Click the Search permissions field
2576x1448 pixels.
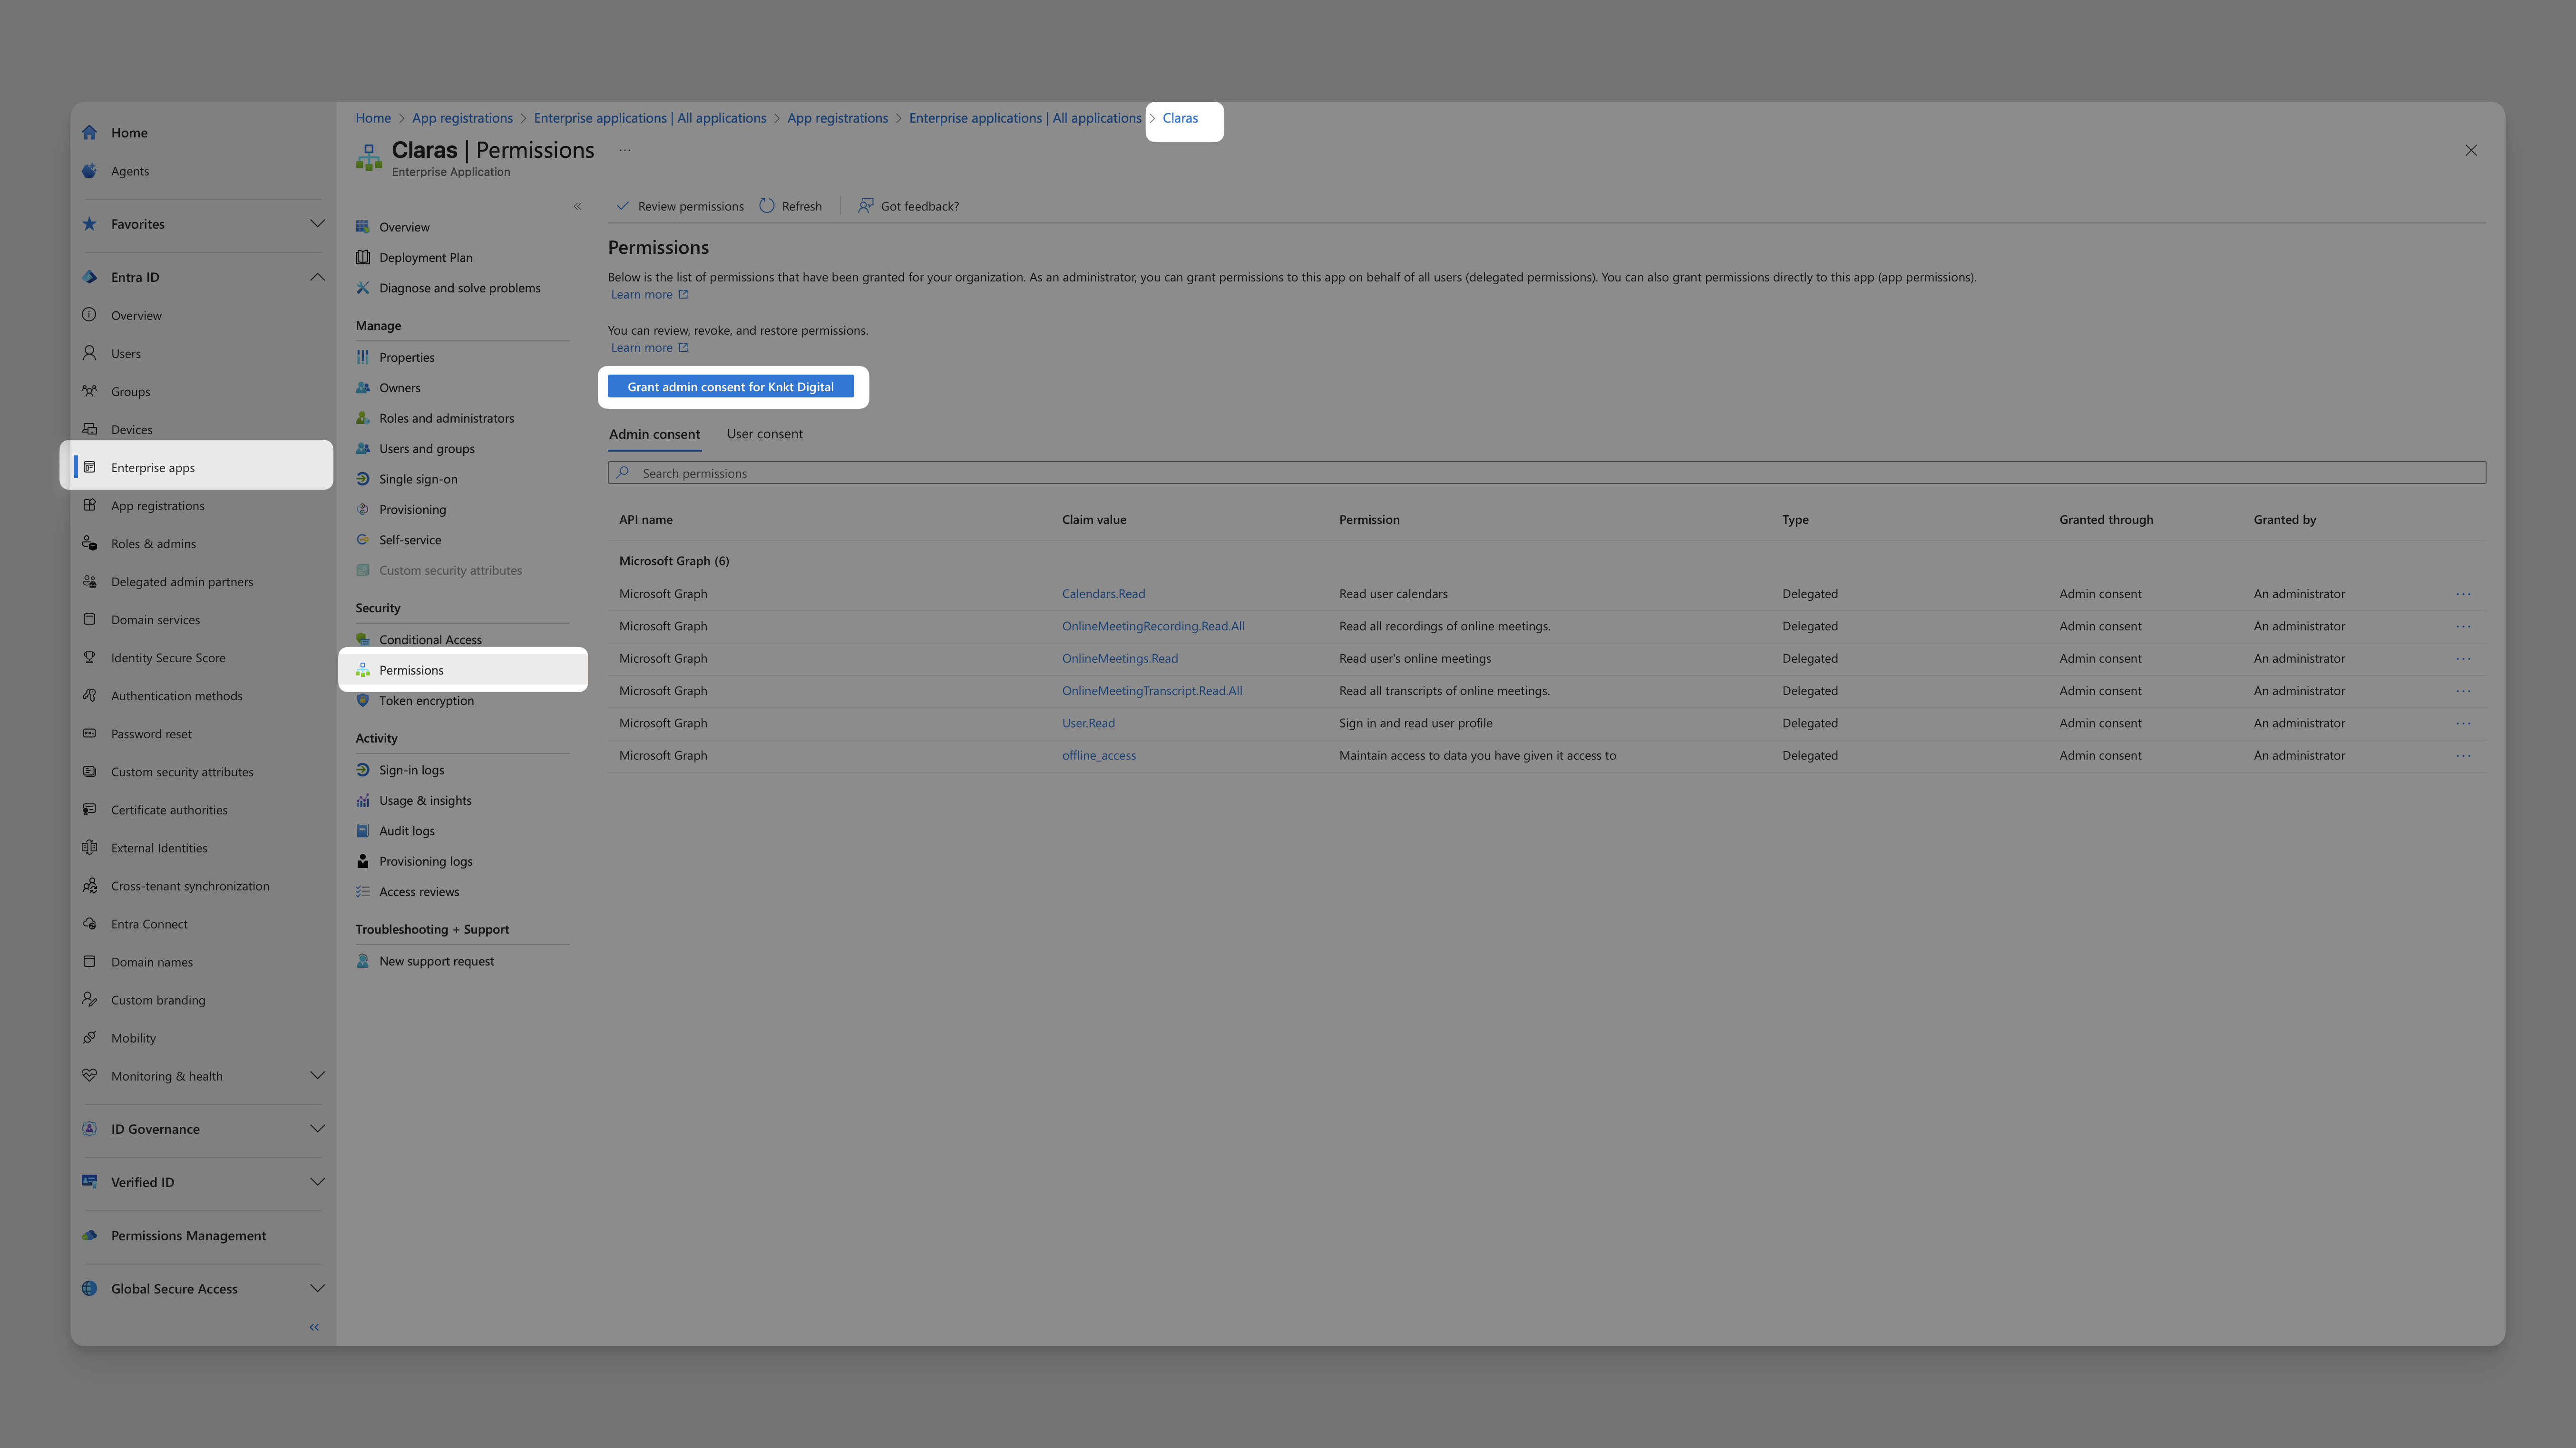1545,473
